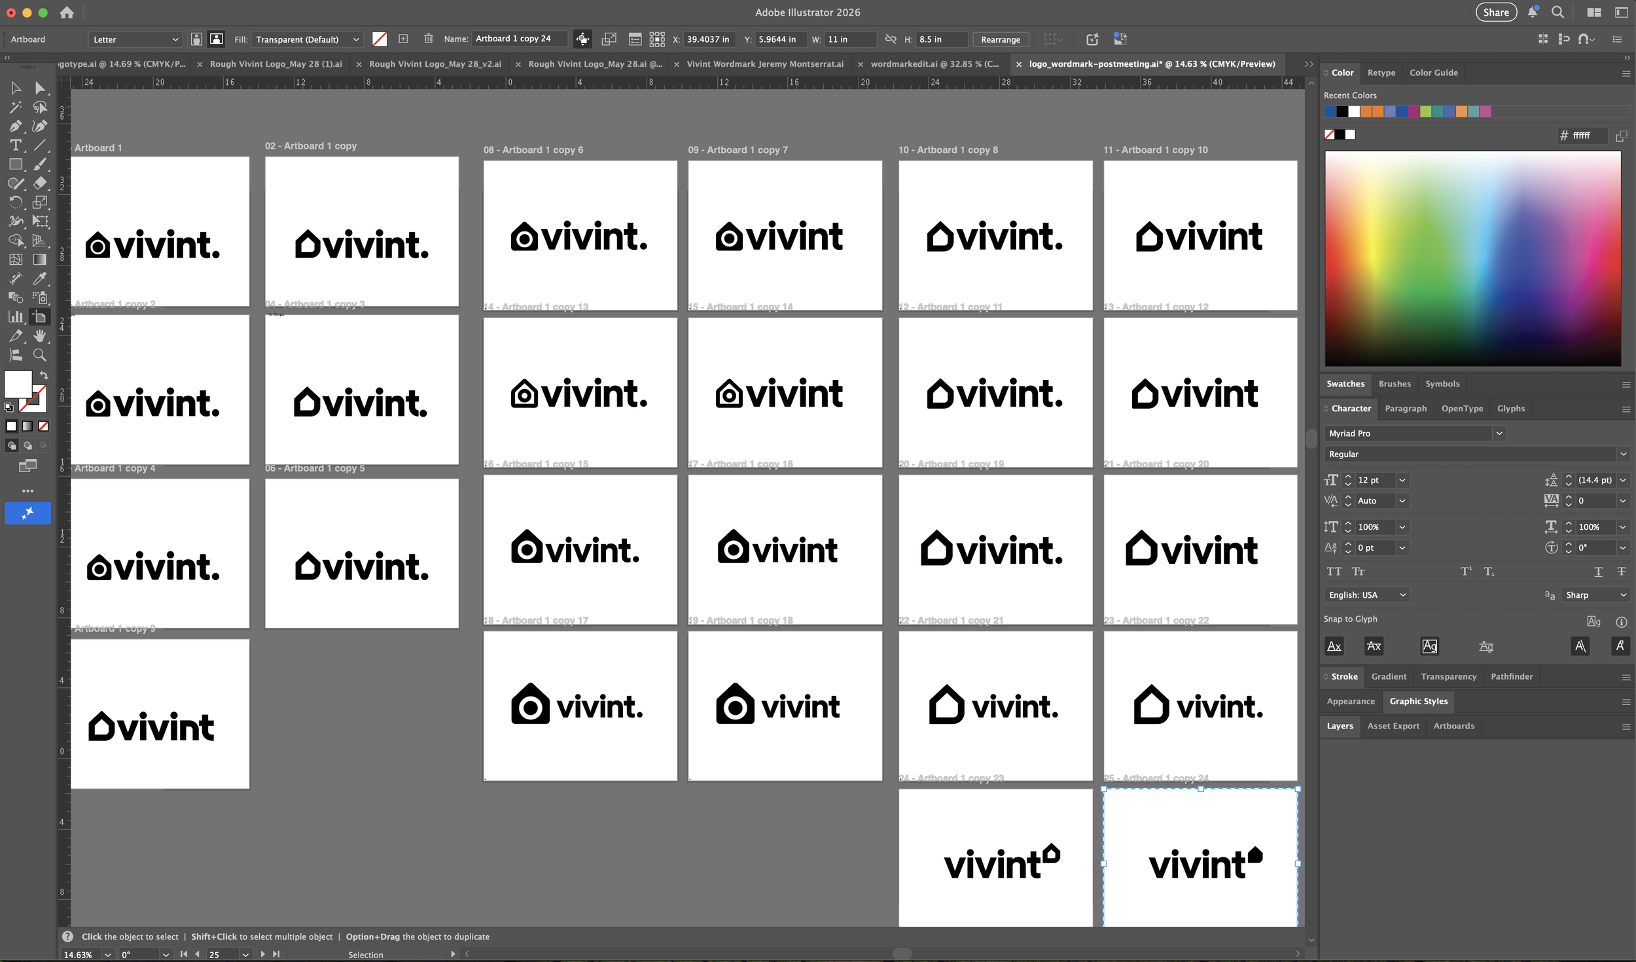Select the Rotate tool
The height and width of the screenshot is (962, 1636).
(16, 202)
